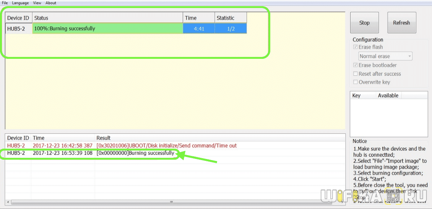Open the Language menu
432x209 pixels.
tap(20, 3)
